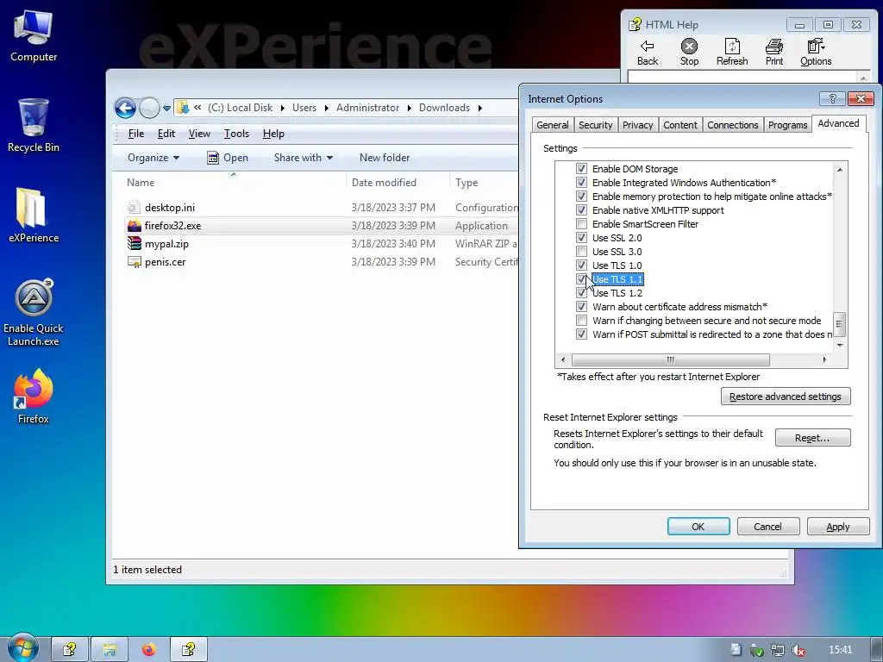Viewport: 883px width, 662px height.
Task: Check Use SSL 3.0
Action: (581, 251)
